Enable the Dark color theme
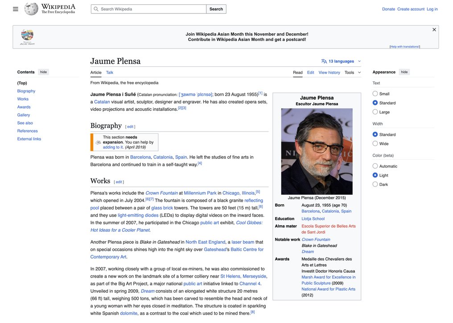 tap(375, 184)
